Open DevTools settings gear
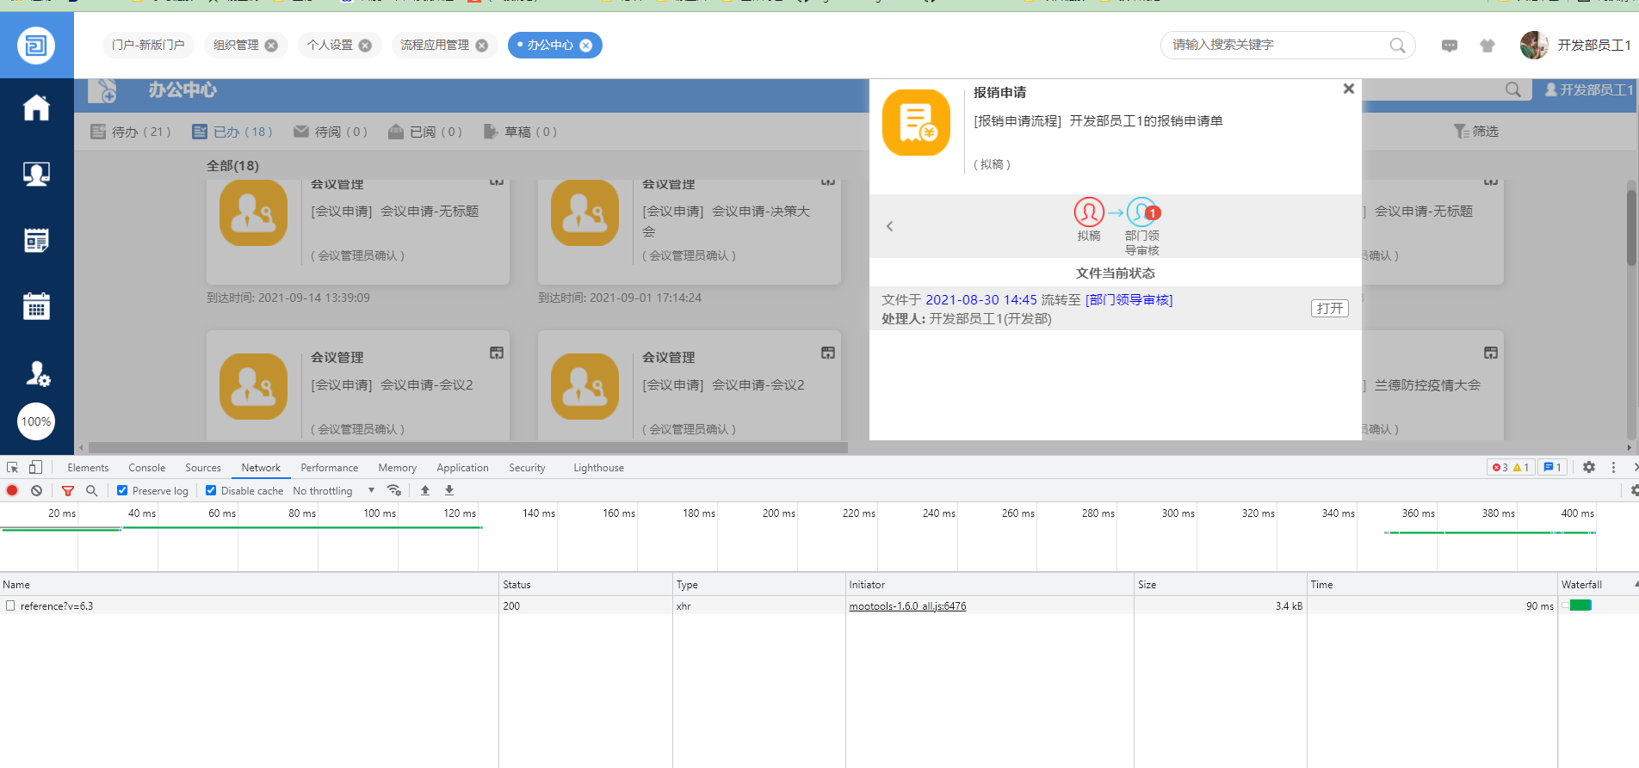Viewport: 1639px width, 768px height. [x=1589, y=467]
